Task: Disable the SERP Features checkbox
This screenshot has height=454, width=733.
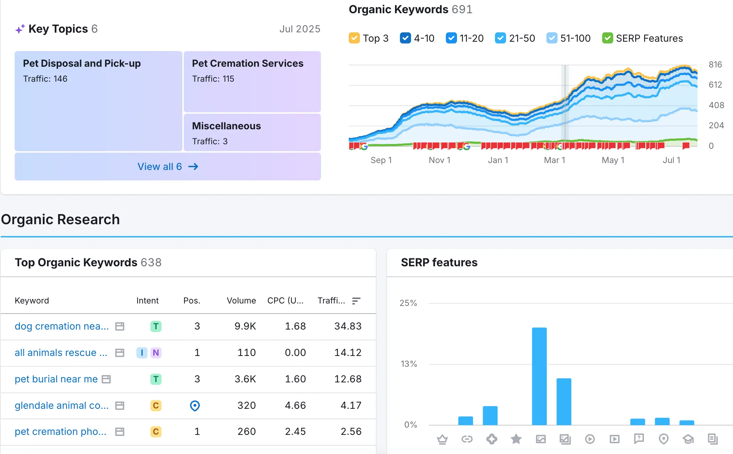Action: [x=607, y=38]
